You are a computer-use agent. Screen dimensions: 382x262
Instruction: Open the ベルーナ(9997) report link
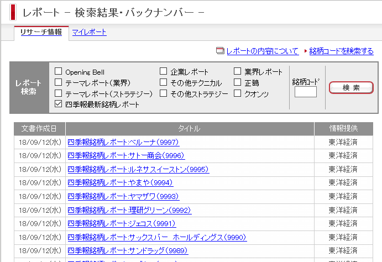(123, 142)
